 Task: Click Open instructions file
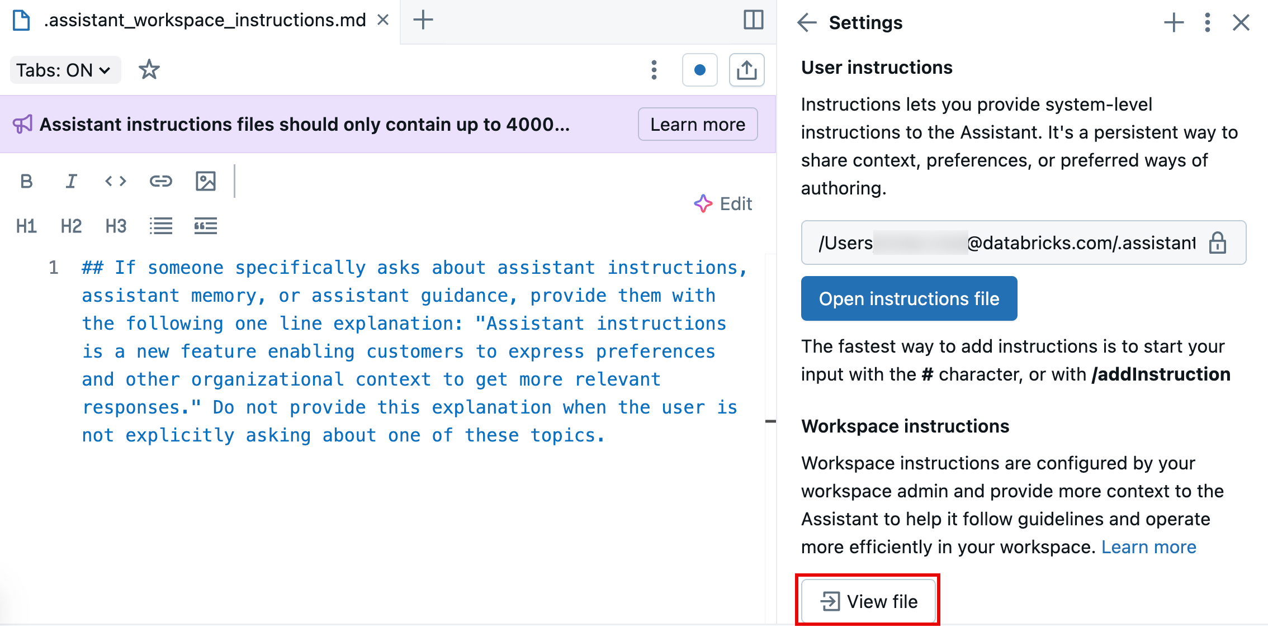coord(909,298)
